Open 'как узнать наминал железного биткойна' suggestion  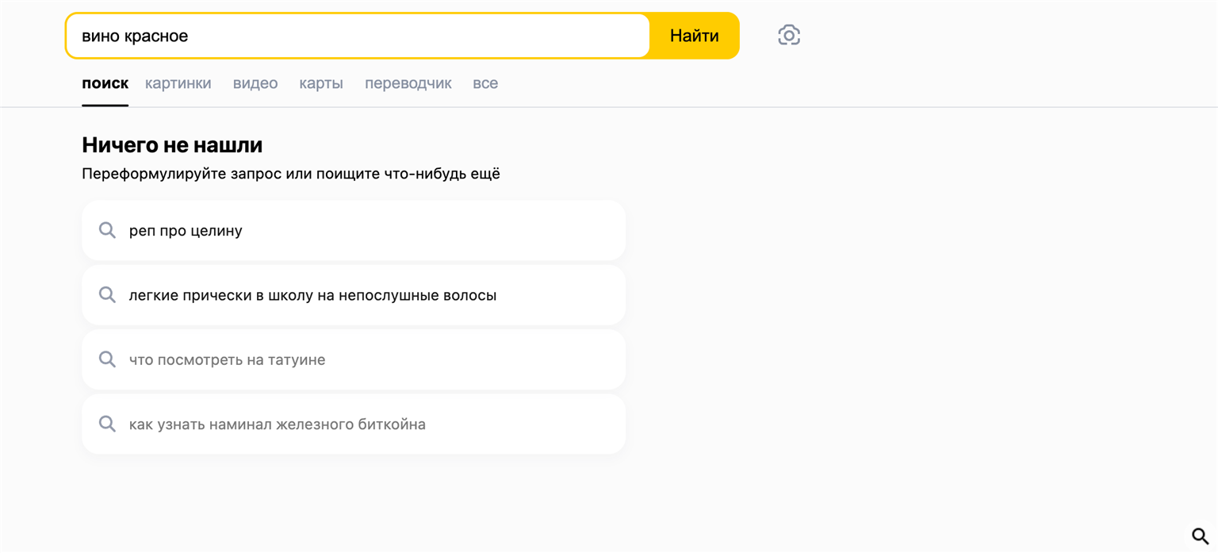coord(277,424)
